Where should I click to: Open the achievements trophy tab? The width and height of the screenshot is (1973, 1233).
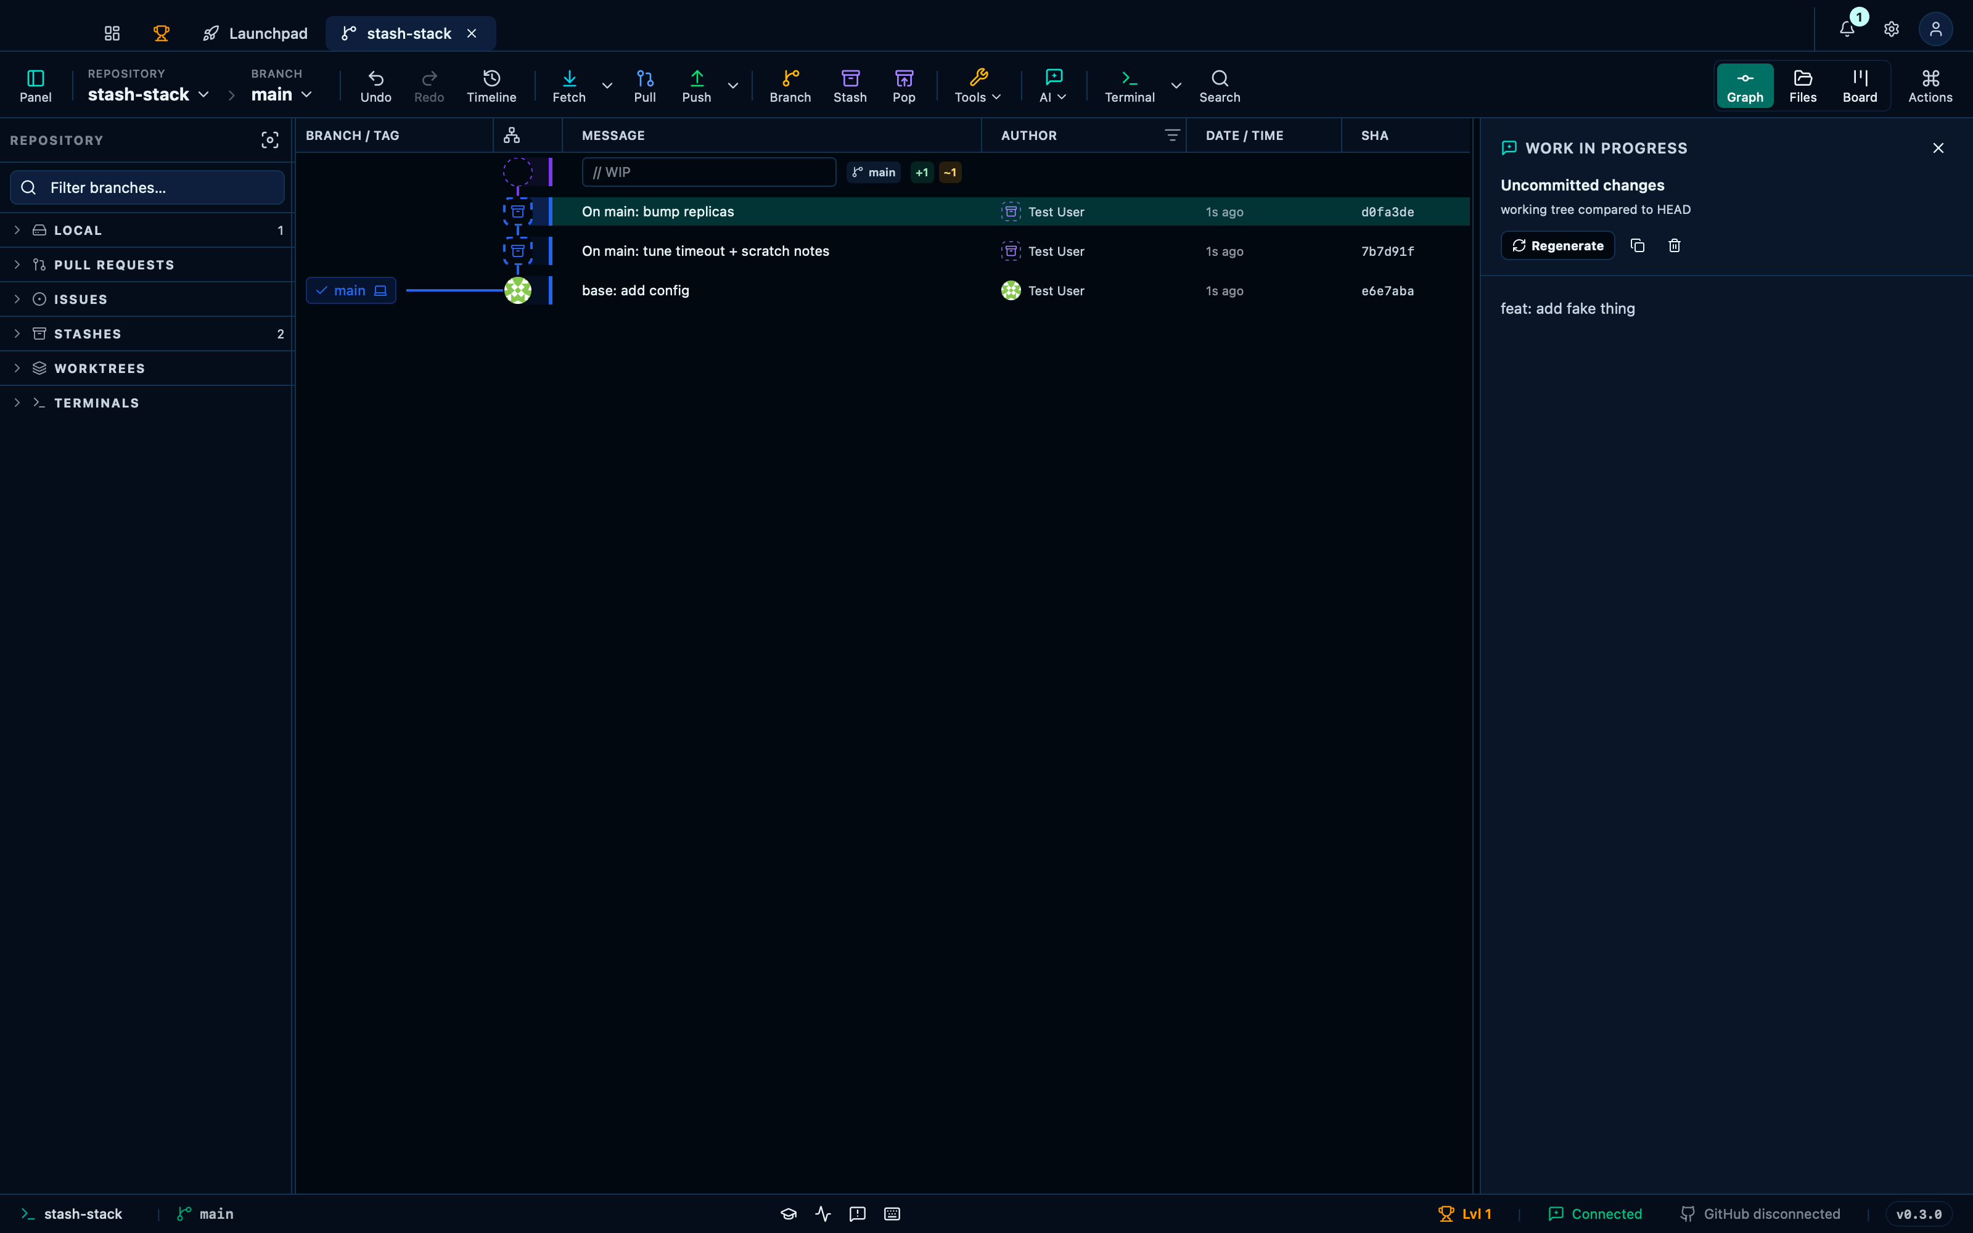pos(162,33)
